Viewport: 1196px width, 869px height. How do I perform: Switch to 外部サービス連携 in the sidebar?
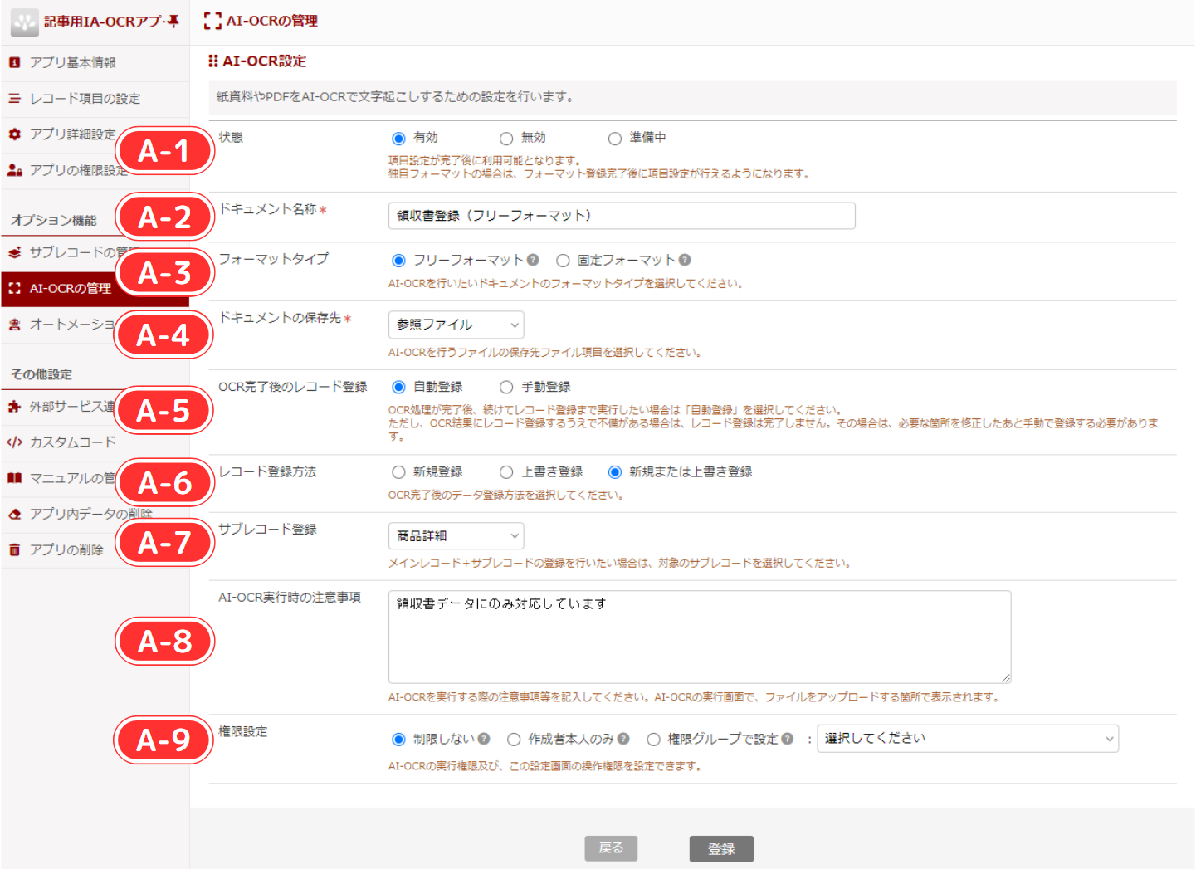tap(15, 407)
